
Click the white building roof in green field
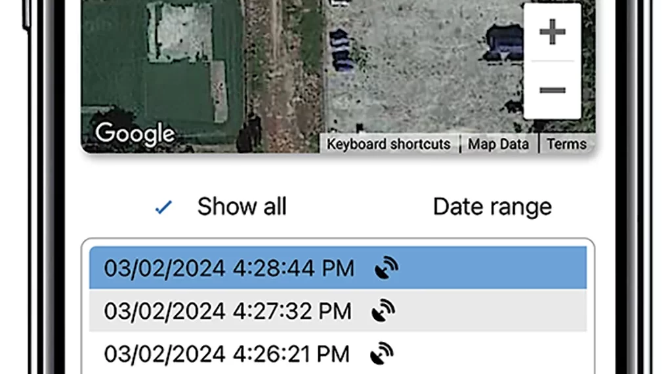point(180,32)
